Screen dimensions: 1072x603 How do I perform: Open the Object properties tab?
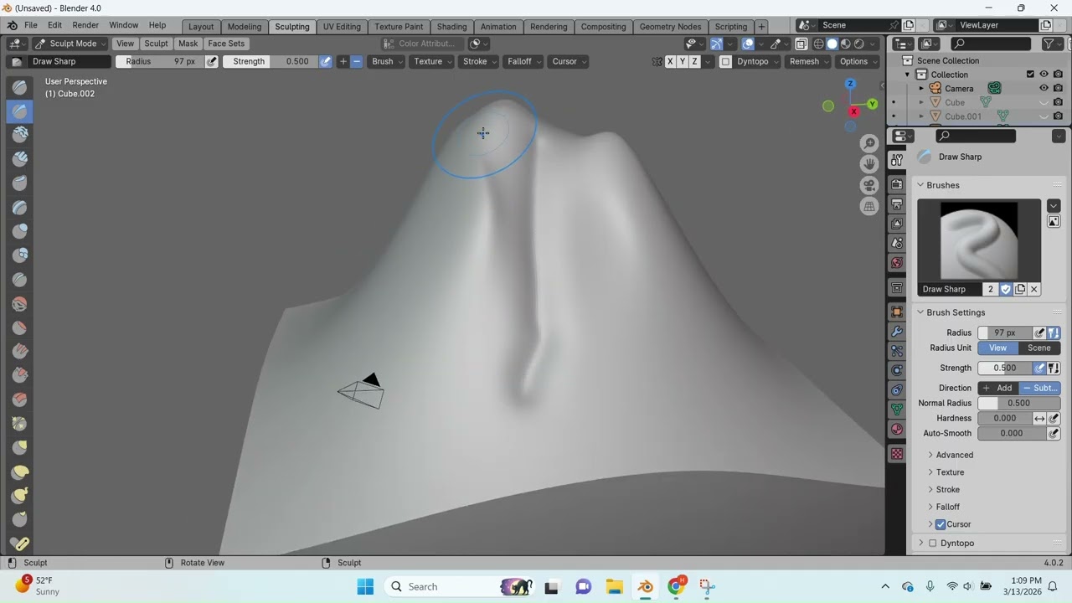[x=897, y=312]
